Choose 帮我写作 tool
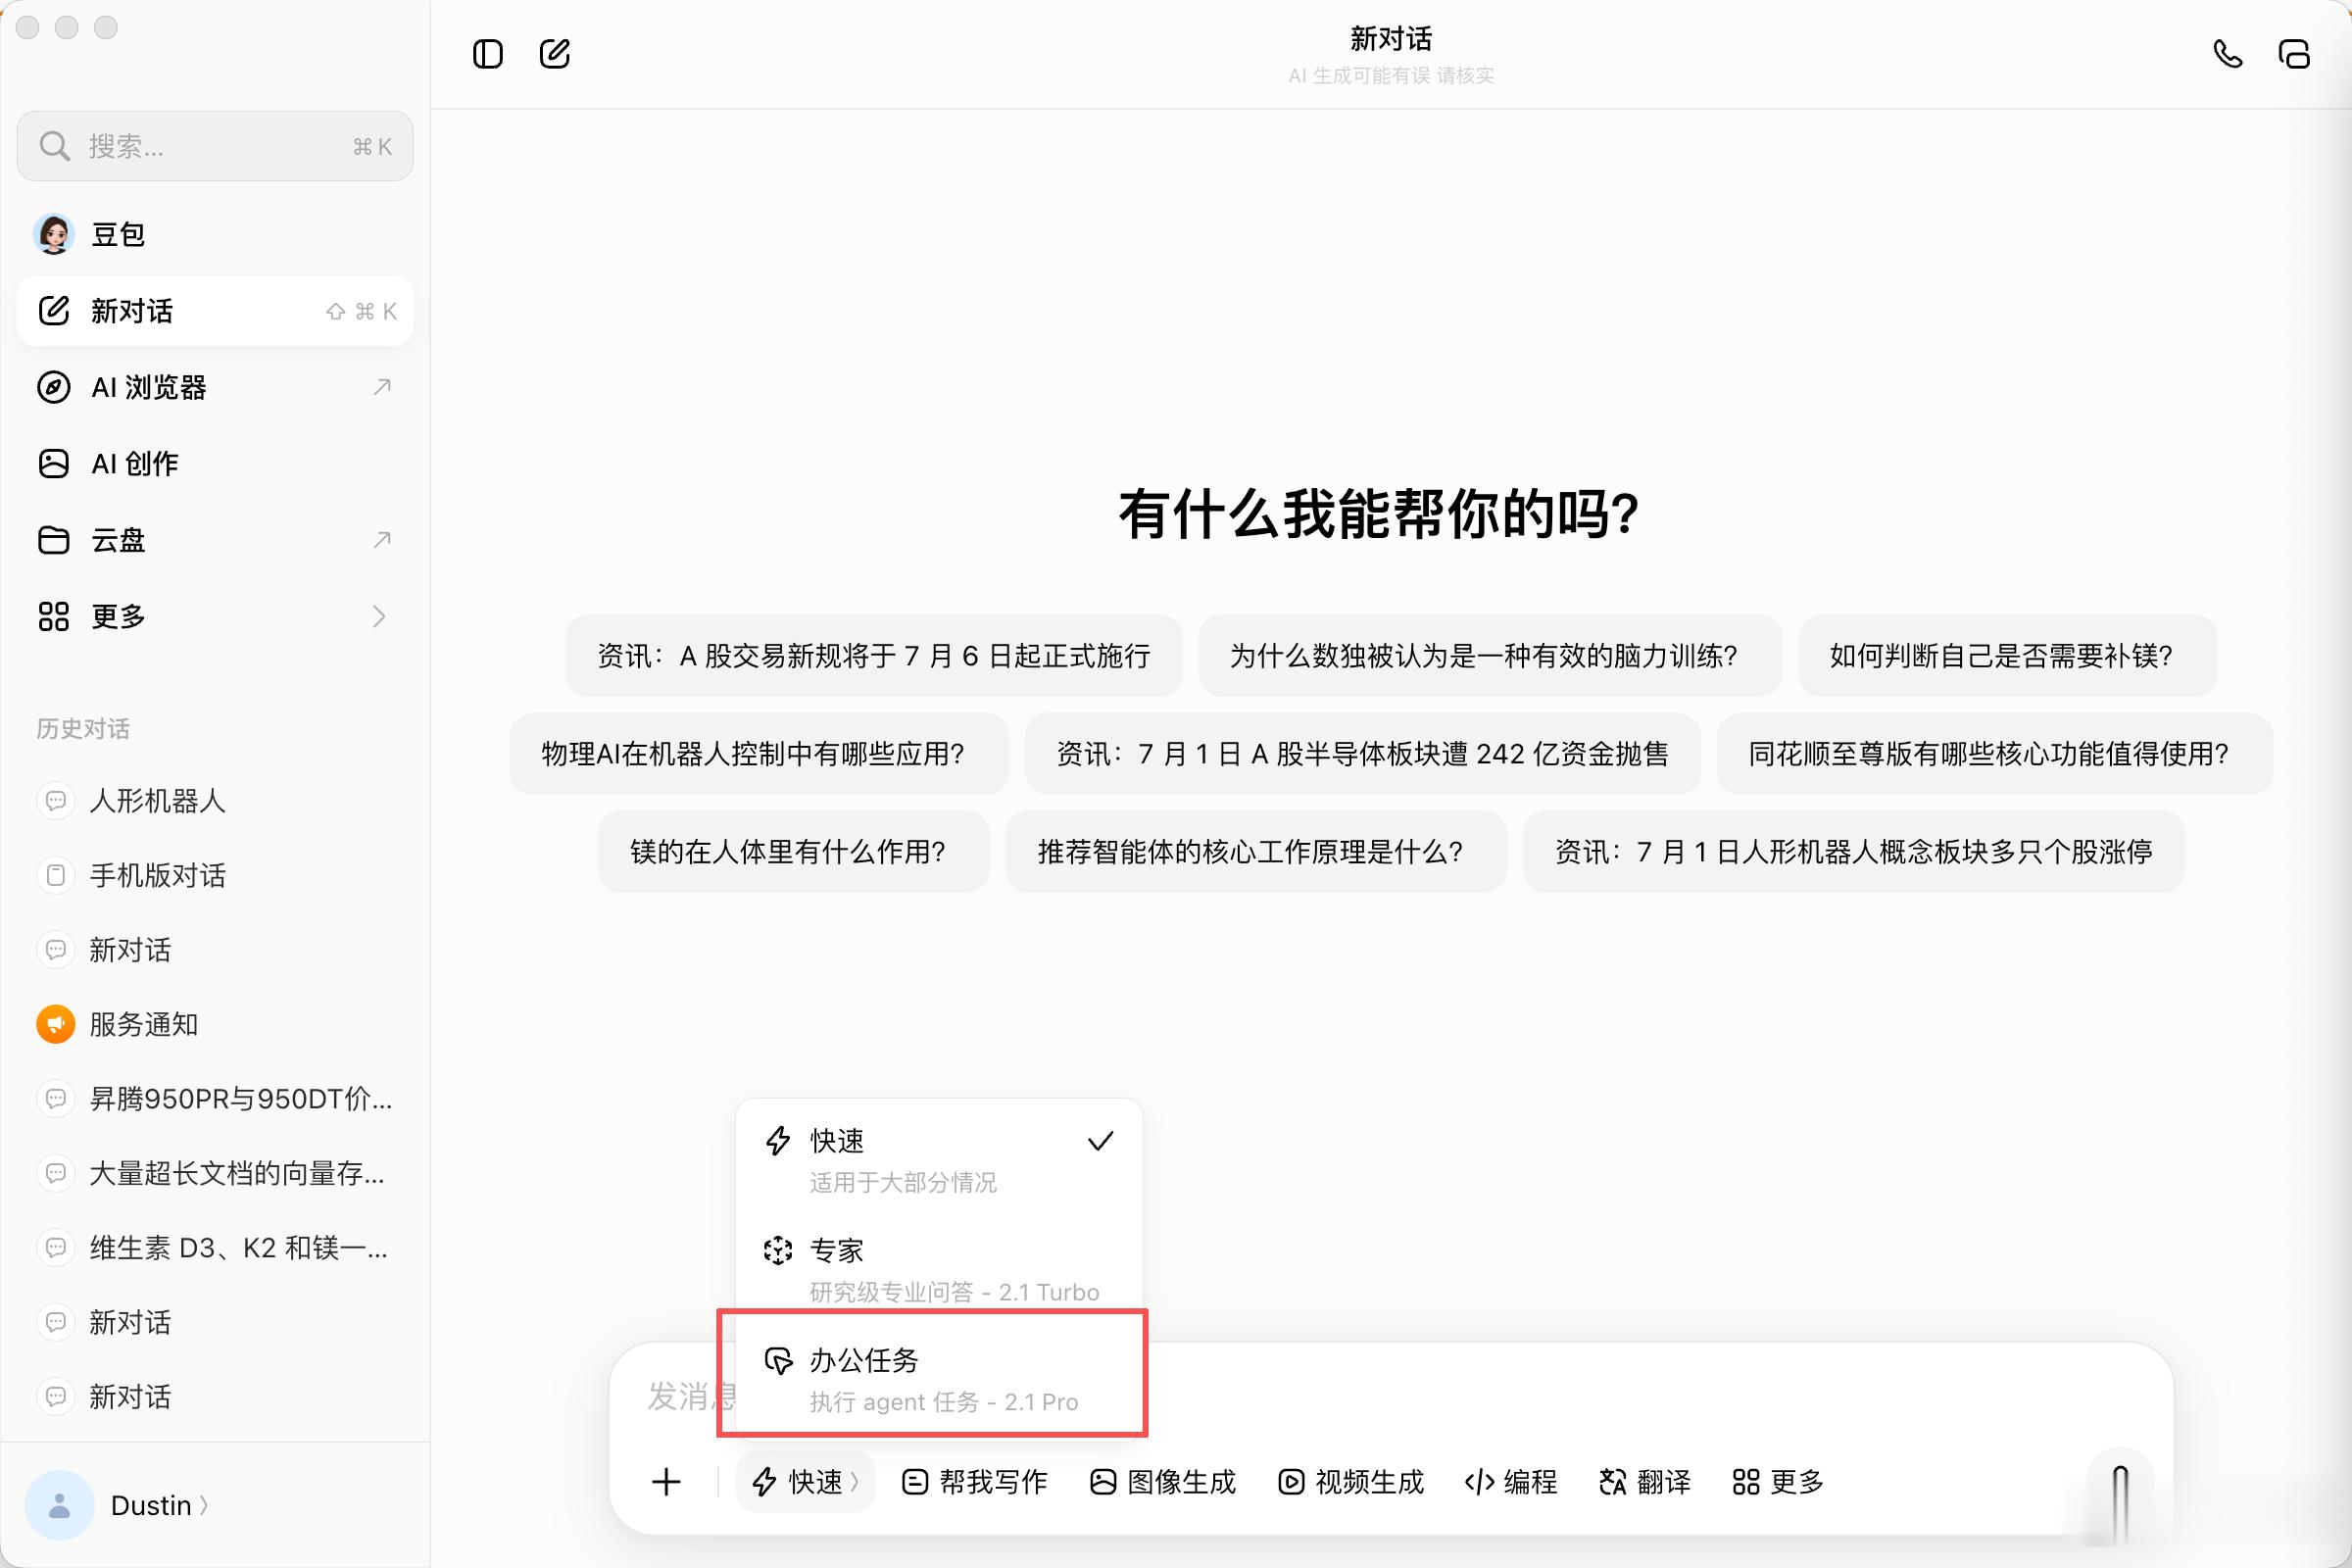2352x1568 pixels. coord(974,1482)
